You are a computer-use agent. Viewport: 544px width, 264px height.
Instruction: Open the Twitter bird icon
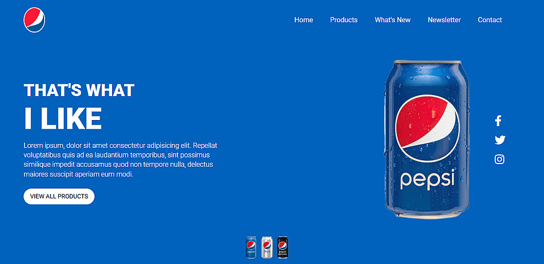pos(499,140)
